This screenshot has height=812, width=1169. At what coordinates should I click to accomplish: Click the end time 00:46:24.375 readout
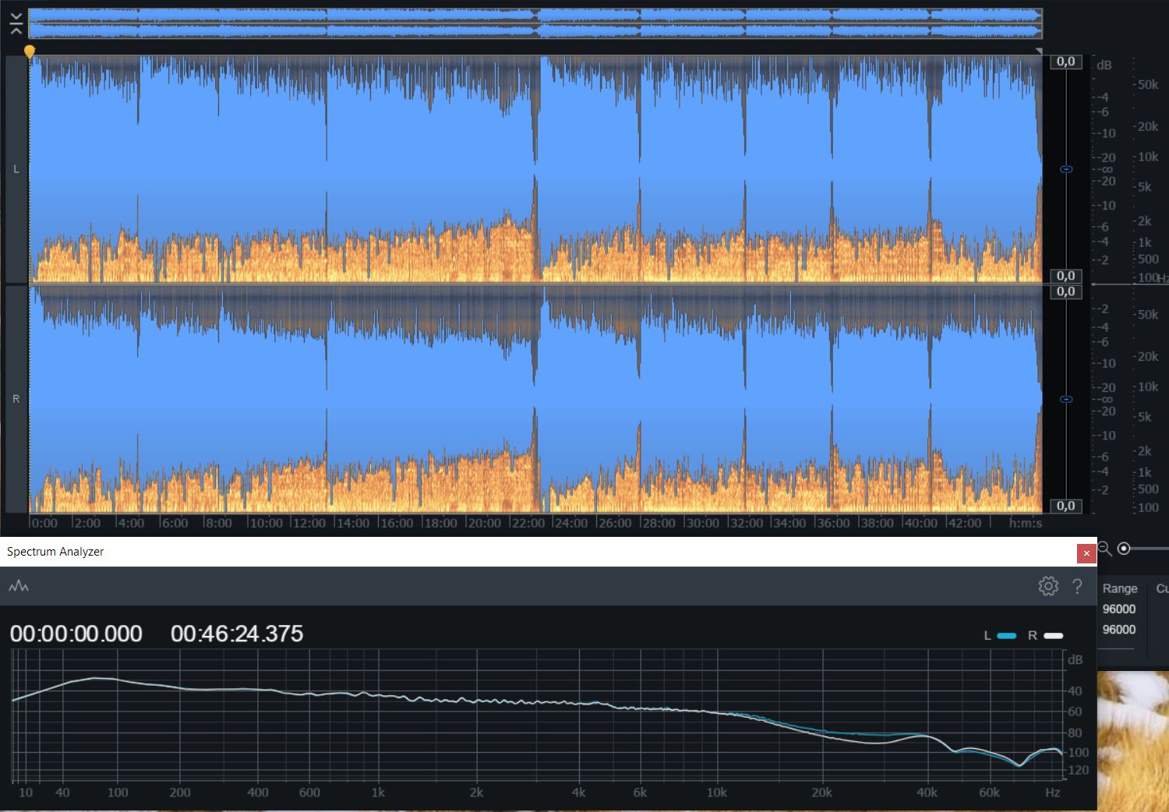(x=237, y=634)
